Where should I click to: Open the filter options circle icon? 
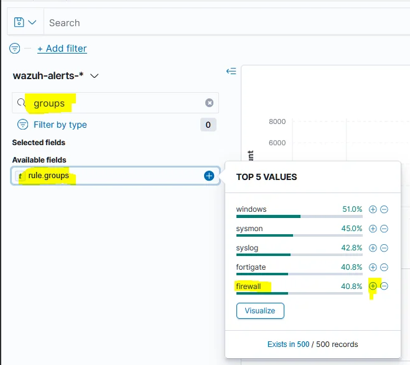pos(15,48)
